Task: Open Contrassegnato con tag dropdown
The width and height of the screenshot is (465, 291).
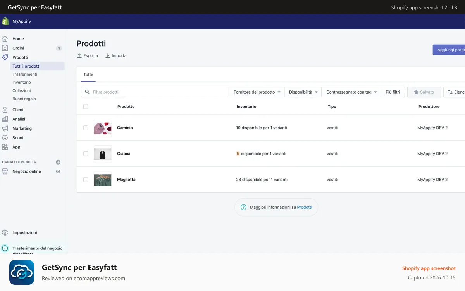Action: (x=351, y=92)
